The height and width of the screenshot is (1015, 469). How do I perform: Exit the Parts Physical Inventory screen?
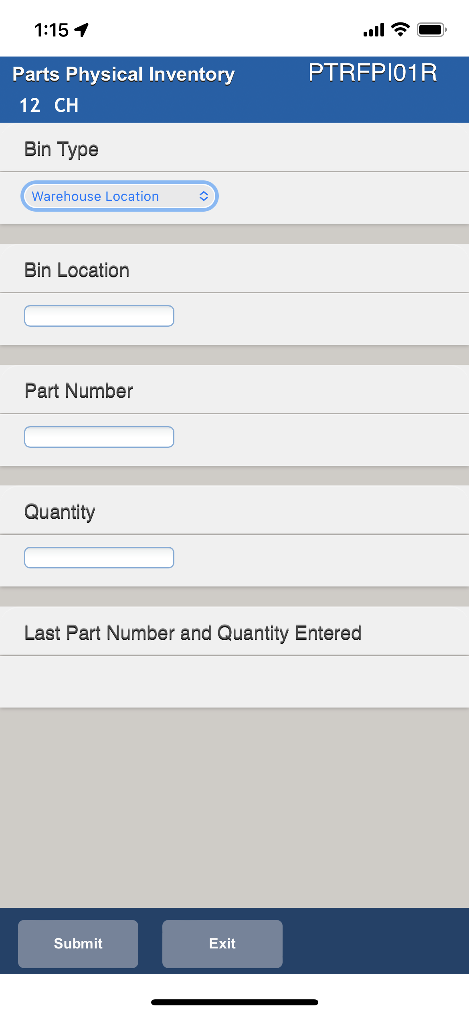[x=222, y=944]
